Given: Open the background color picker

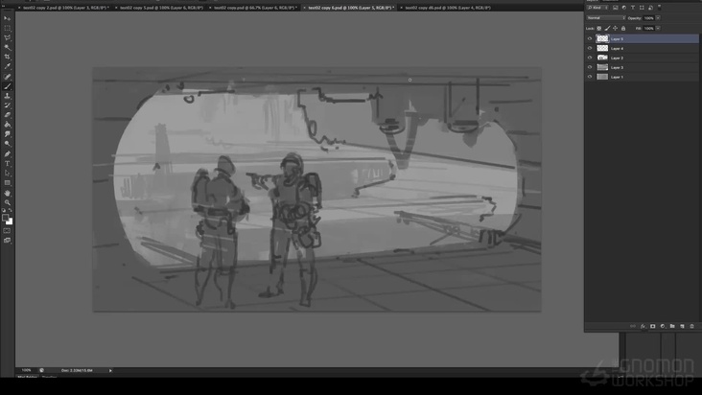Looking at the screenshot, I should [10, 221].
